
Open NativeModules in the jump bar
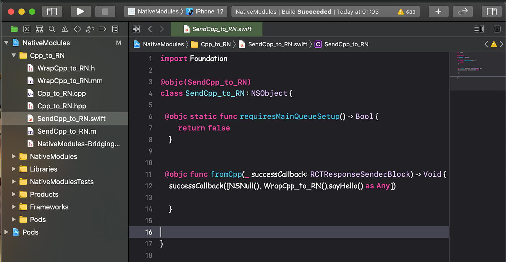point(159,44)
